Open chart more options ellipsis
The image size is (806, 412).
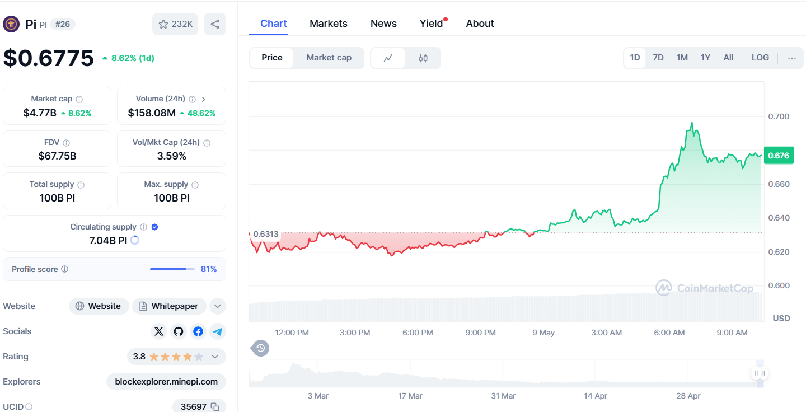[791, 58]
